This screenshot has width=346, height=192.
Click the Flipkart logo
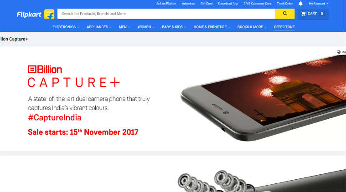pyautogui.click(x=29, y=15)
